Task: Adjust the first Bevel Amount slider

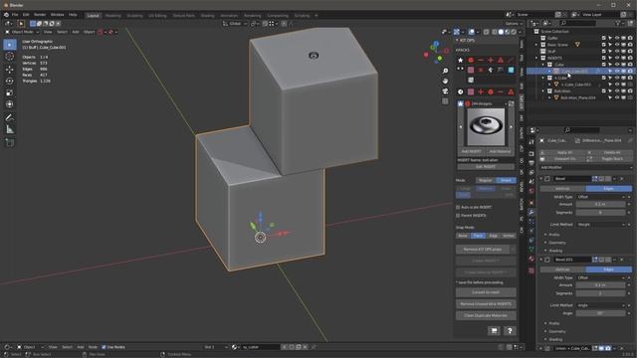Action: pyautogui.click(x=600, y=205)
